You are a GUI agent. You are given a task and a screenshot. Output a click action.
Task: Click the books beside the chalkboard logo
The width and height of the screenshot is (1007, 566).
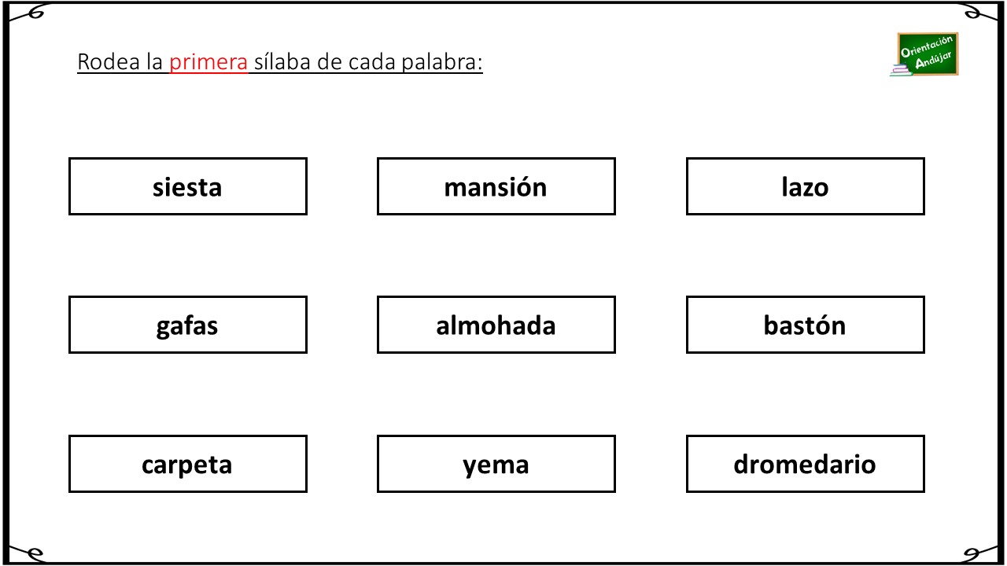pyautogui.click(x=900, y=71)
